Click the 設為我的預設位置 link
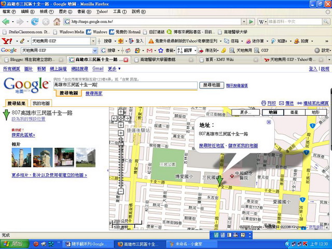Viewport: 332px width, 249px height. point(29,119)
